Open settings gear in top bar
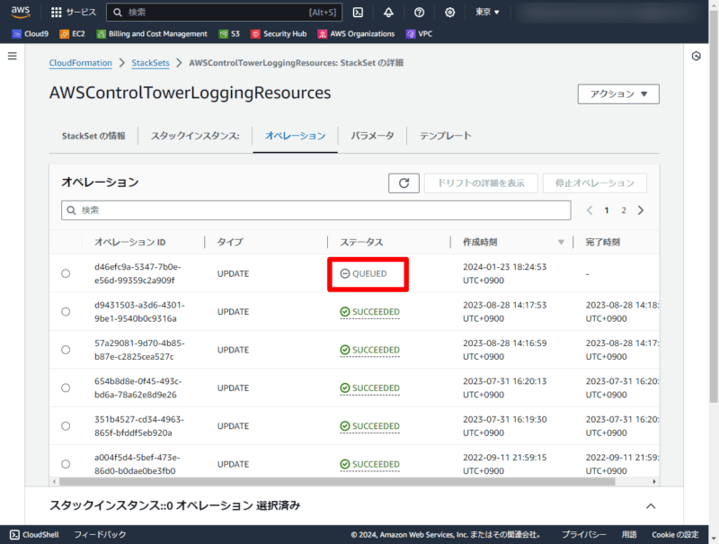Image resolution: width=719 pixels, height=544 pixels. pos(450,13)
